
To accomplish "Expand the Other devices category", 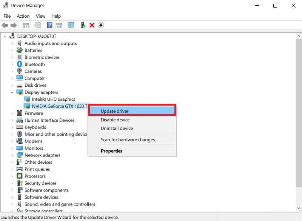I will (x=12, y=162).
